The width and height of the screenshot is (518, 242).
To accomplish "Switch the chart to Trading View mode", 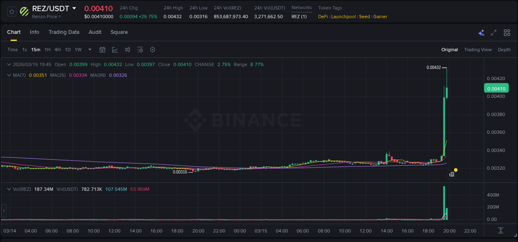I will [478, 50].
